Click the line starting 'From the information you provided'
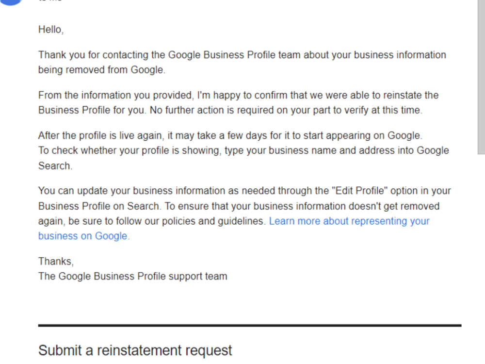 [x=239, y=95]
